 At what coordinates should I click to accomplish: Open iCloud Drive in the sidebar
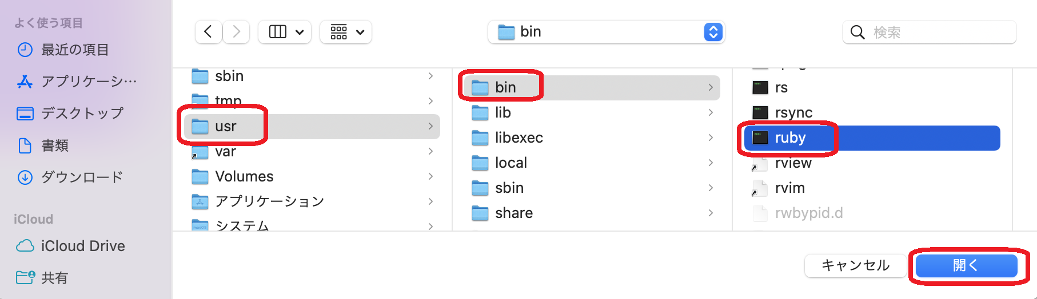coord(83,246)
